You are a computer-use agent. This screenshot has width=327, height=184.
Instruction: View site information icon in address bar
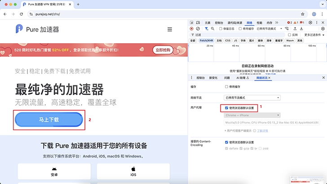[31, 14]
